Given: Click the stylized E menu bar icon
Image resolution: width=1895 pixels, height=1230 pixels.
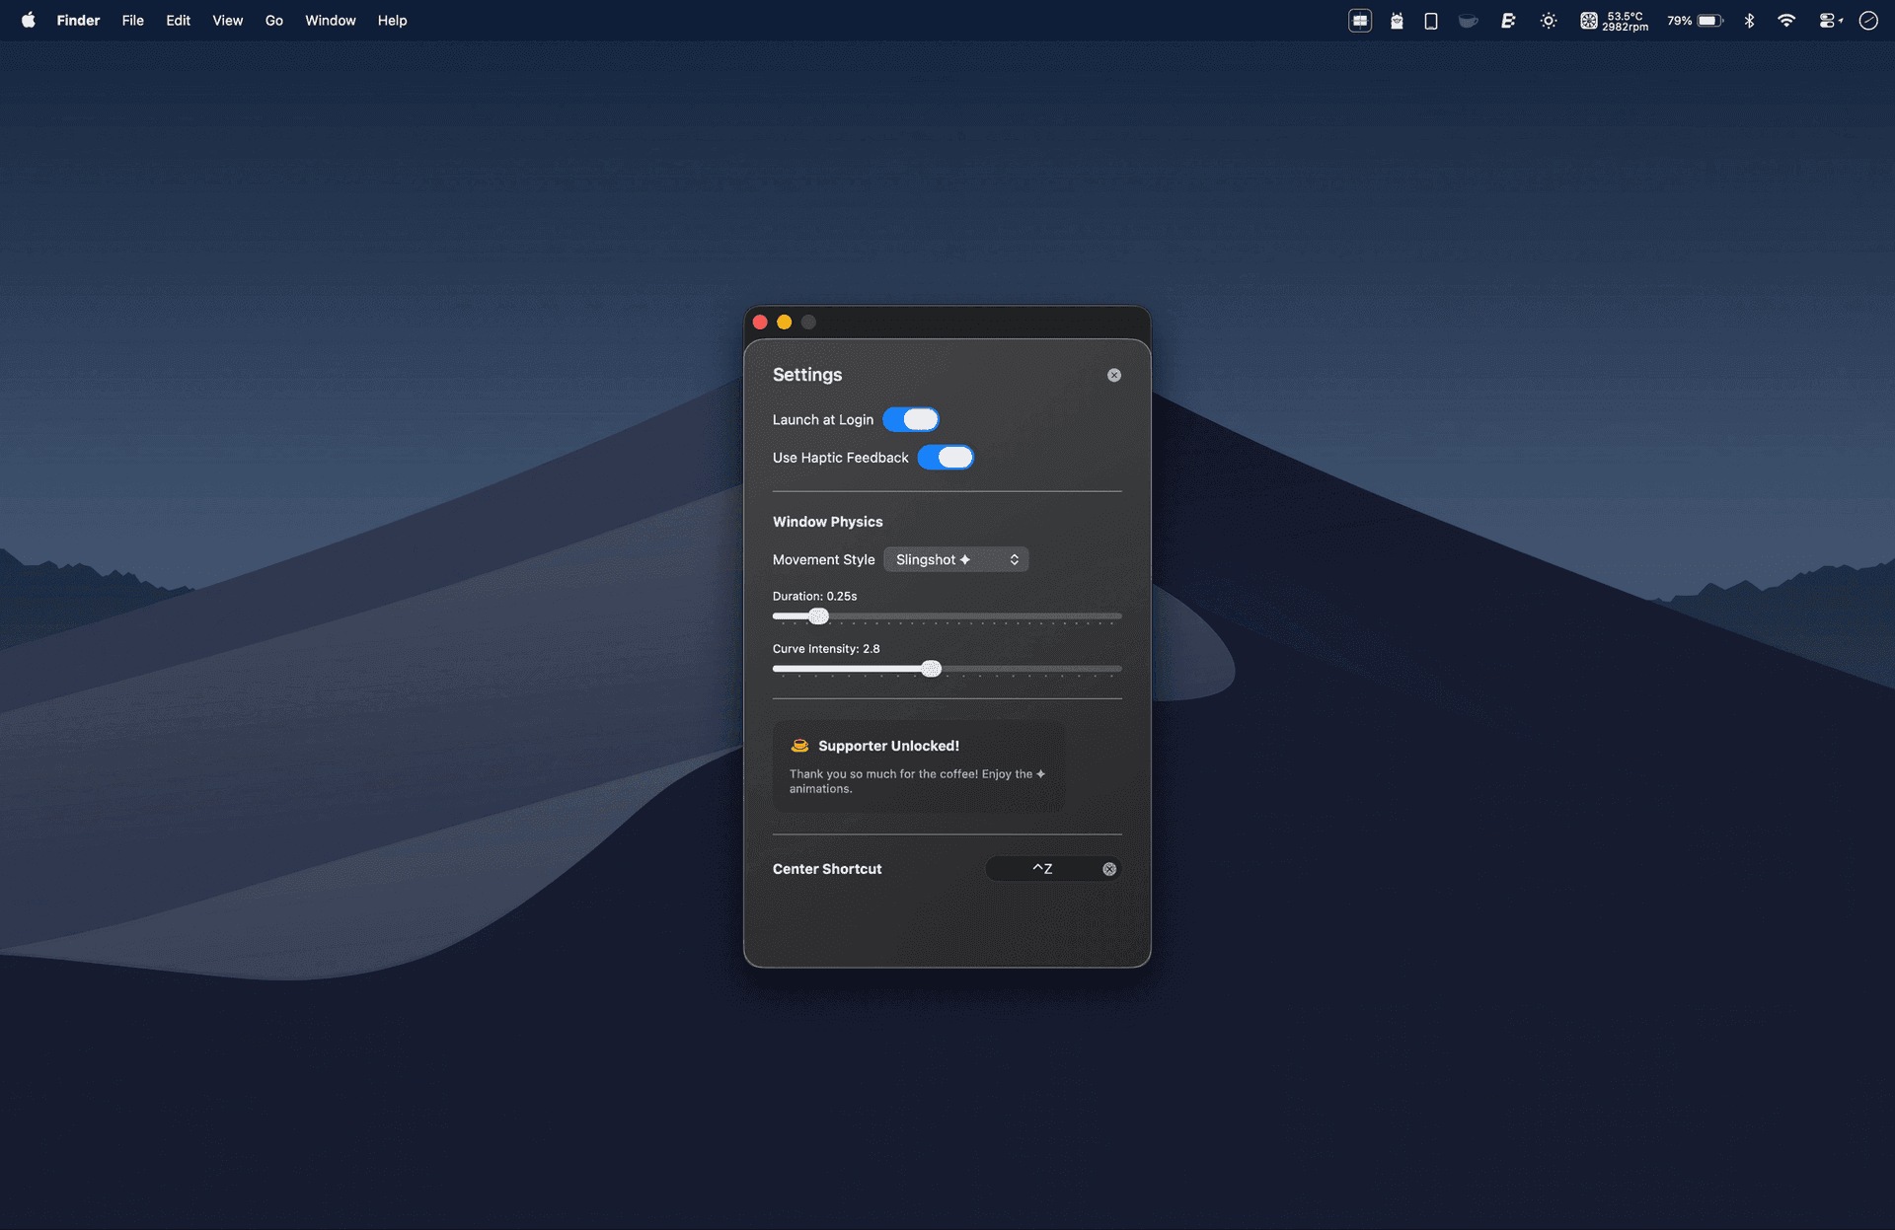Looking at the screenshot, I should click(1508, 20).
